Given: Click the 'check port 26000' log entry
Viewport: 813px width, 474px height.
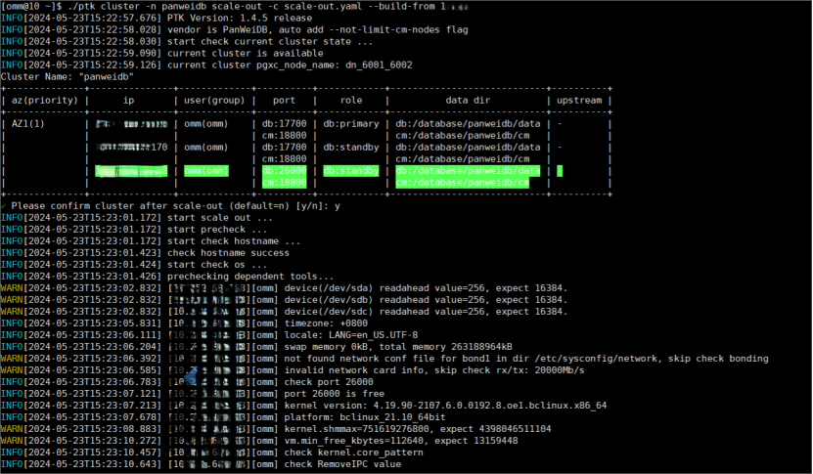Looking at the screenshot, I should click(329, 382).
